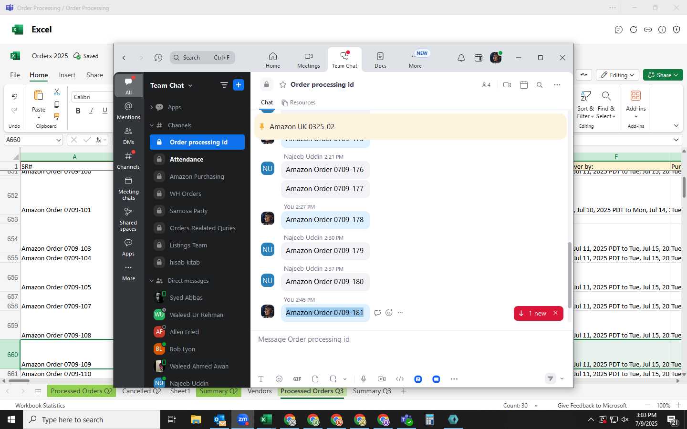Open Add-ins in the Excel ribbon
687x429 pixels.
point(635,103)
